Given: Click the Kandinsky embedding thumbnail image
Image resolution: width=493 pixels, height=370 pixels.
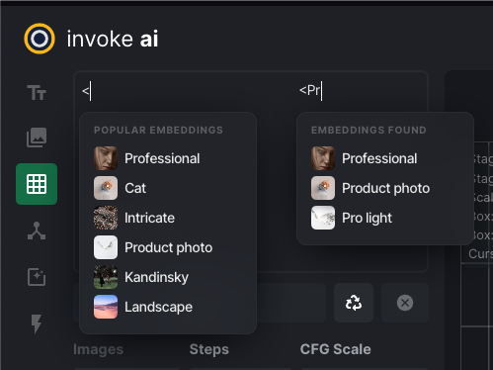Looking at the screenshot, I should (x=106, y=277).
